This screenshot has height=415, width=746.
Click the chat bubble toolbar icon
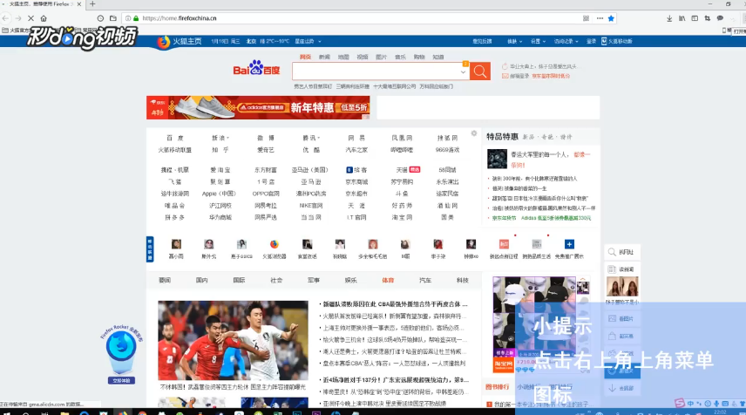[x=721, y=18]
